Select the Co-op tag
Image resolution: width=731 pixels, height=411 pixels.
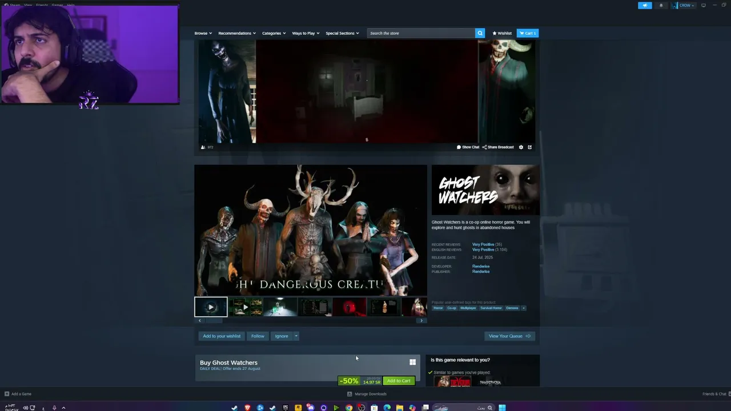[x=452, y=308]
